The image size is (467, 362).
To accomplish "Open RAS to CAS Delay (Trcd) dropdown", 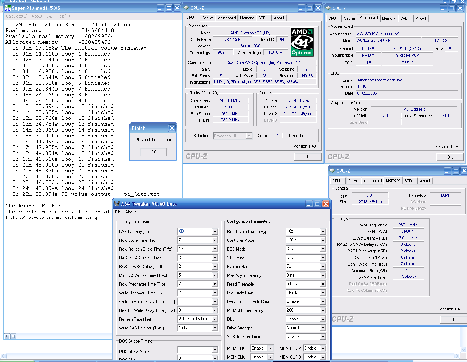I will [x=215, y=258].
